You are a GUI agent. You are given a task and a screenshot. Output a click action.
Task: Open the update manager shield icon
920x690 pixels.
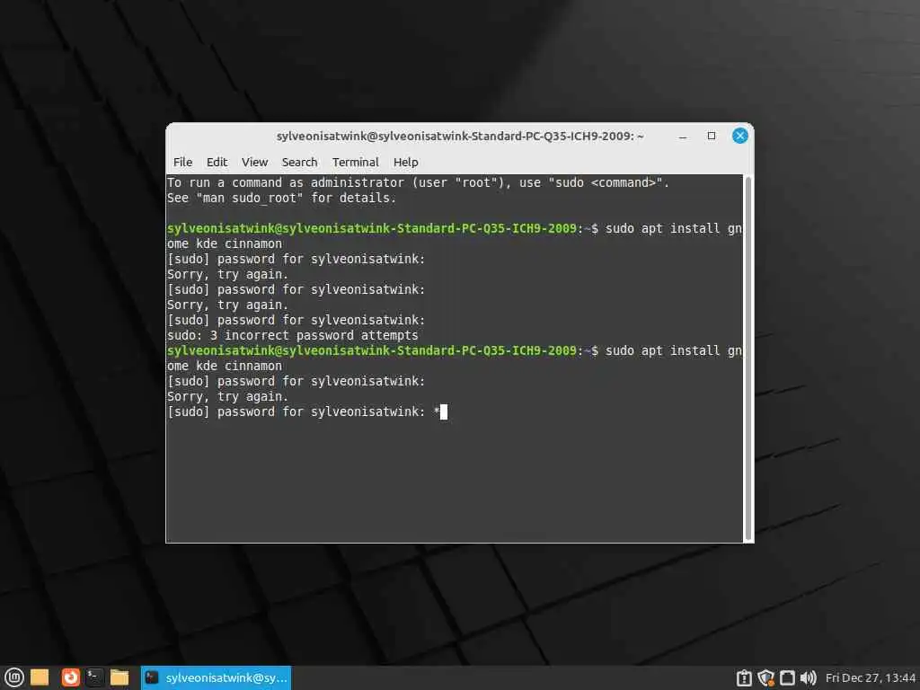[x=765, y=678]
